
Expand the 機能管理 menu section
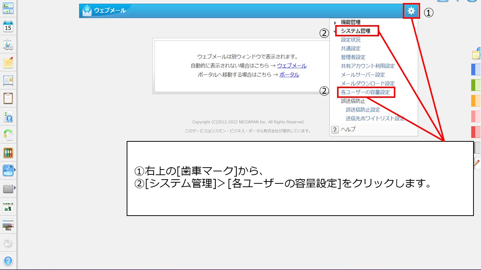[x=350, y=22]
